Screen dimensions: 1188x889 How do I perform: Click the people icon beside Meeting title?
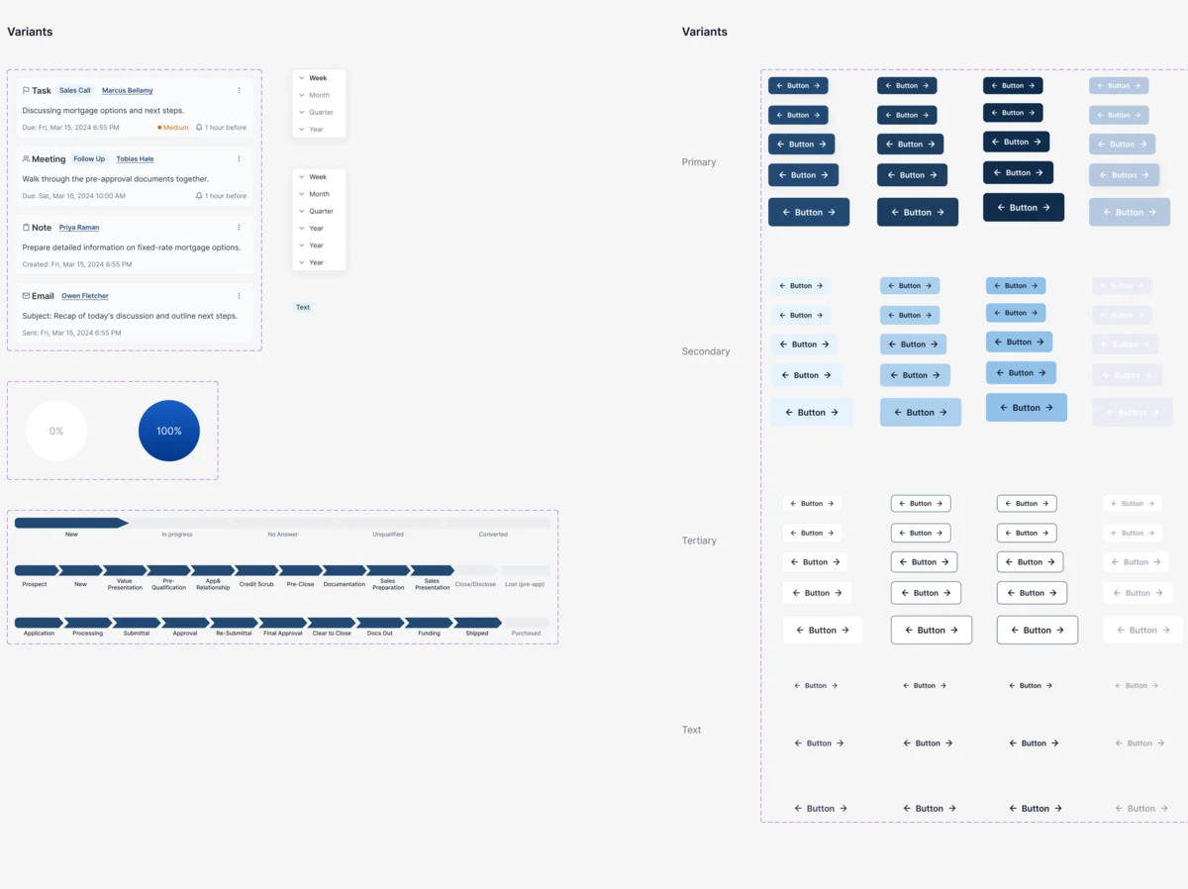[26, 158]
